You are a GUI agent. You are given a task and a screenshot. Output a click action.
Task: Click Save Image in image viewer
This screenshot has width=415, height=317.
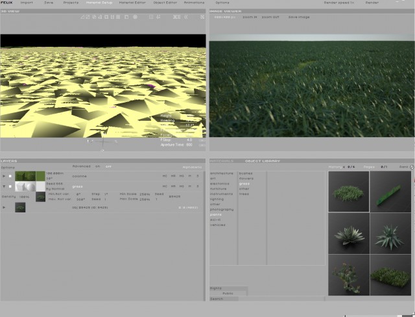[x=299, y=17]
